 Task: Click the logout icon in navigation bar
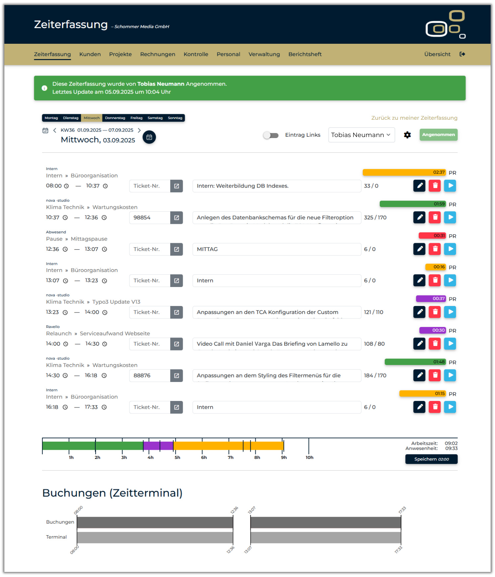point(462,54)
